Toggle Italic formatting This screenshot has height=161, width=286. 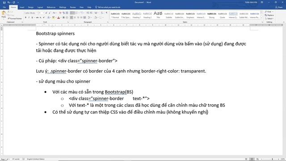pyautogui.click(x=29, y=17)
